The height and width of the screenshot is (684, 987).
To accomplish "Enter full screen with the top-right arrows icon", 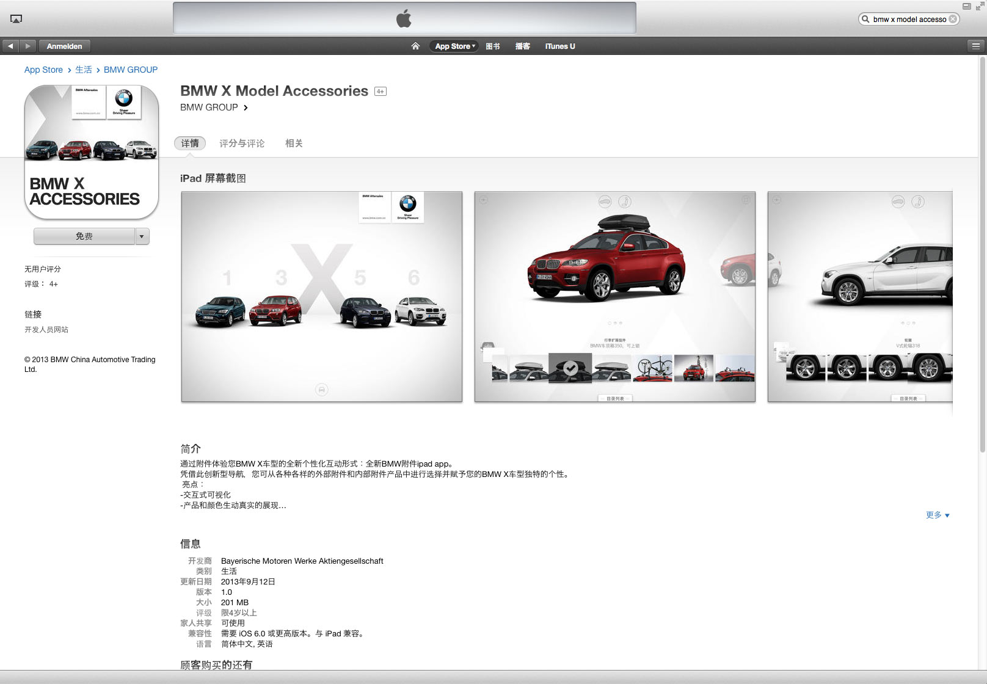I will click(x=980, y=6).
